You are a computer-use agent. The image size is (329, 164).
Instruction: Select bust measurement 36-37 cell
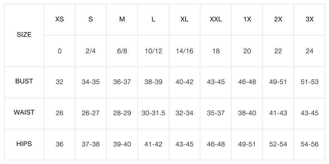tap(122, 82)
